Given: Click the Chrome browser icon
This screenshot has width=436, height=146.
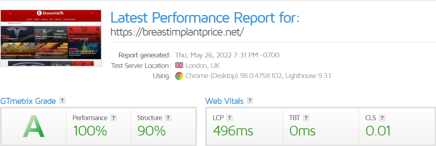Looking at the screenshot, I should point(179,76).
